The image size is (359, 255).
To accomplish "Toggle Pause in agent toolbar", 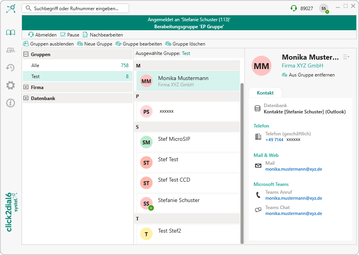I will (x=70, y=35).
